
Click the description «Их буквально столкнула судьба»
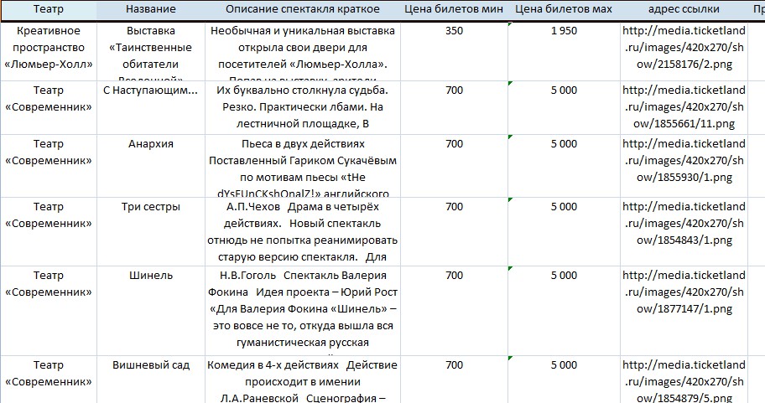pos(303,108)
